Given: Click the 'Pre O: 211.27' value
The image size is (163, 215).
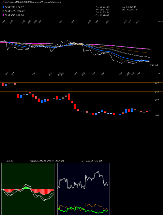Looking at the screenshot, I should (x=102, y=7).
